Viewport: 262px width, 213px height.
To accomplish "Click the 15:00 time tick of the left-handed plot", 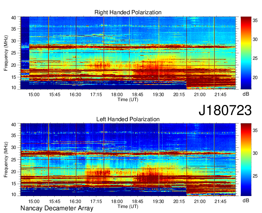I will (x=34, y=201).
